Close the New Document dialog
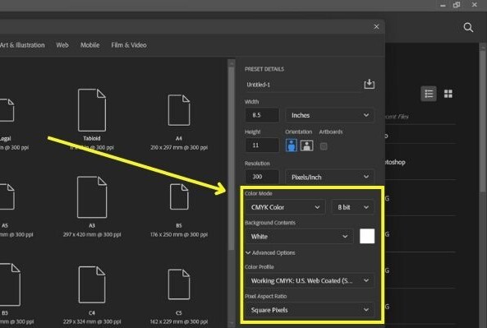487x328 pixels. [x=376, y=27]
